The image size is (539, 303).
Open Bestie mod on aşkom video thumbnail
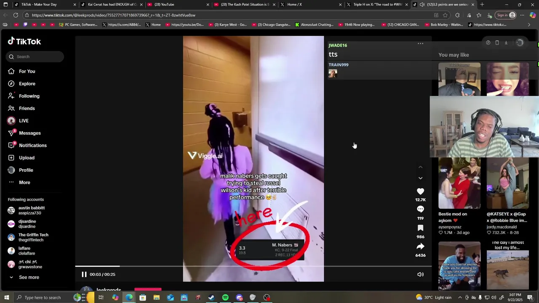(x=459, y=183)
